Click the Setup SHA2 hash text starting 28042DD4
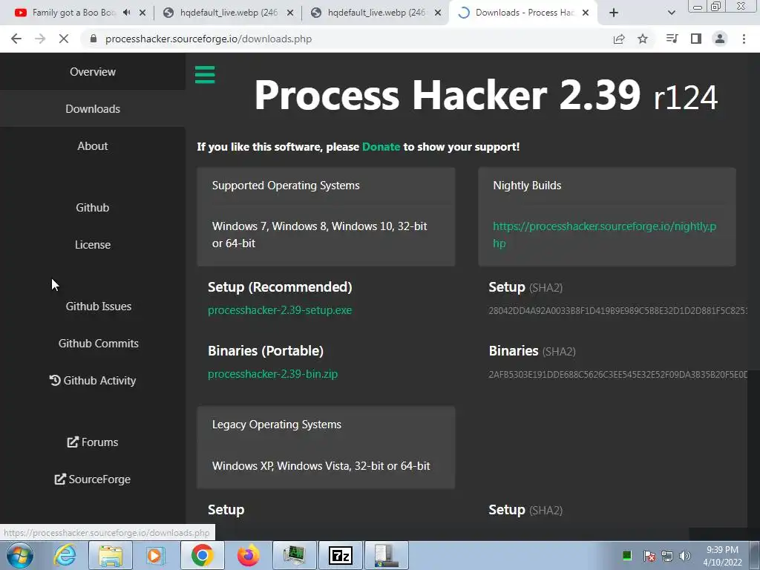The image size is (760, 570). (617, 311)
